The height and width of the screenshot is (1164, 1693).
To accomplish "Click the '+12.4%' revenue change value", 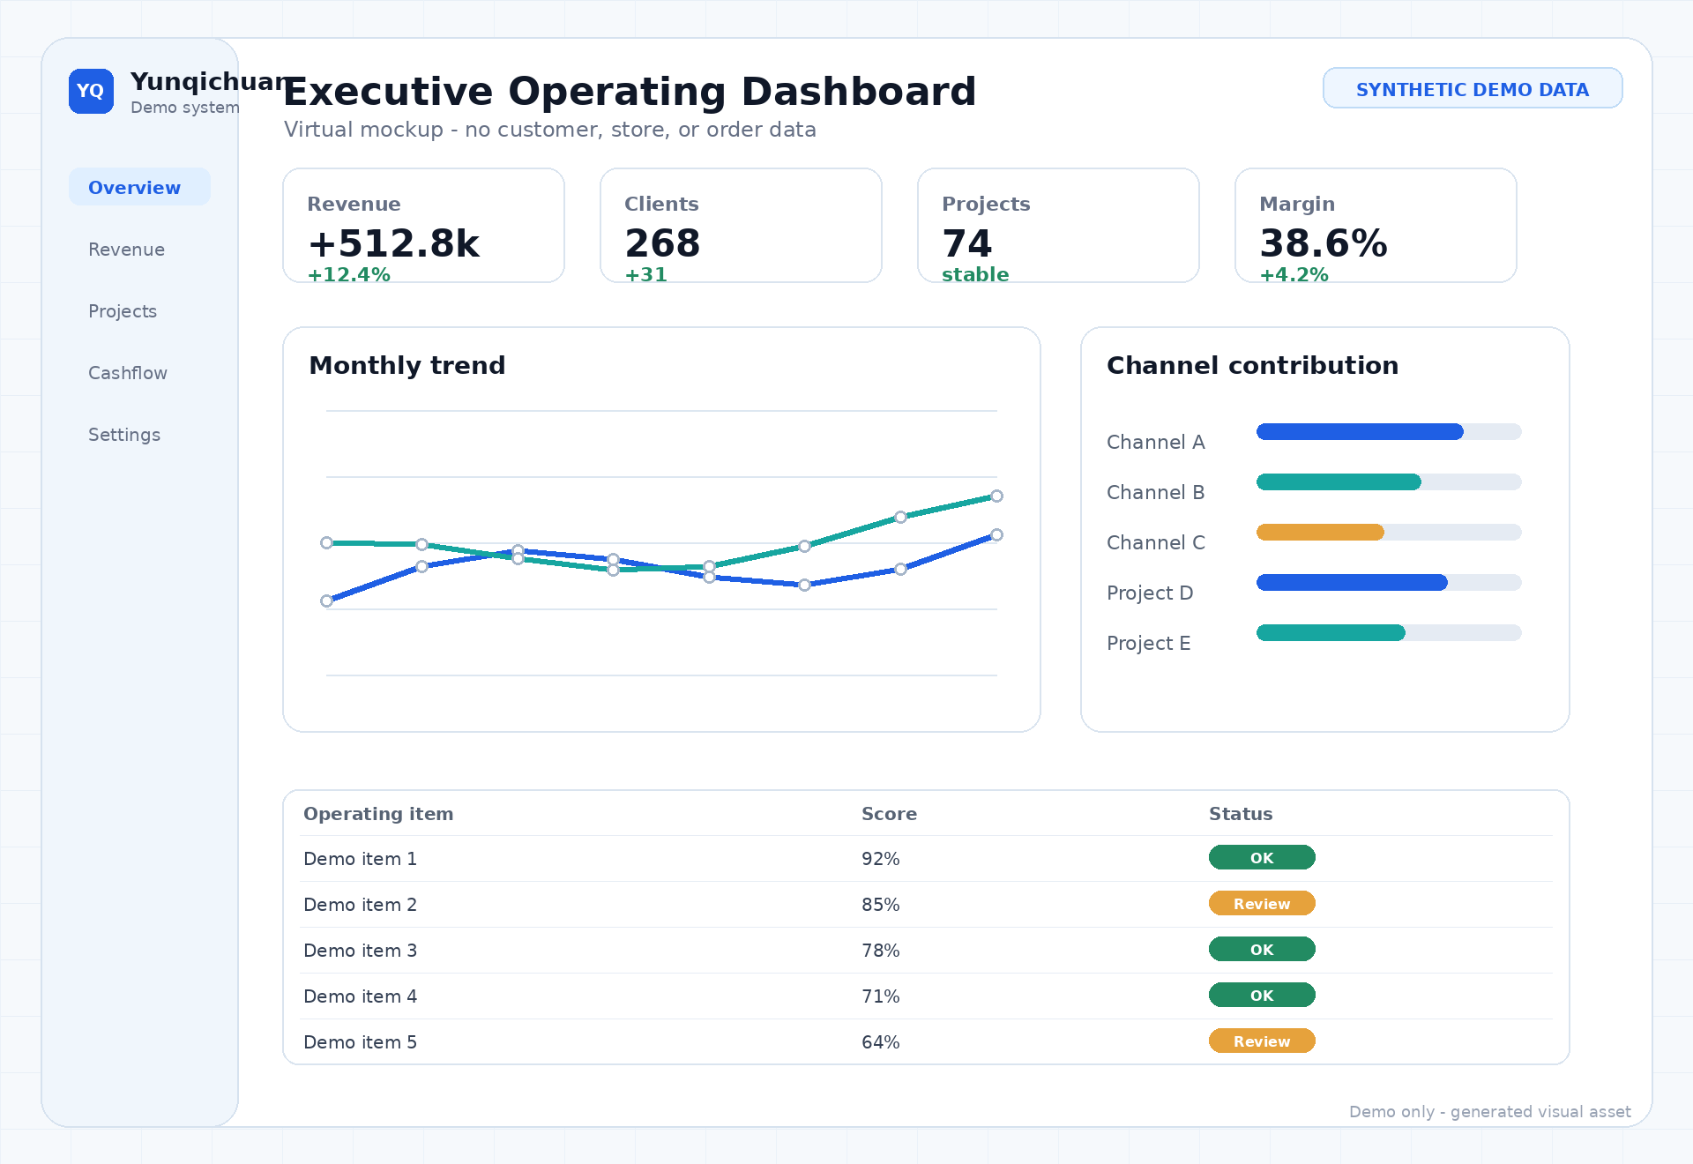I will pyautogui.click(x=348, y=274).
